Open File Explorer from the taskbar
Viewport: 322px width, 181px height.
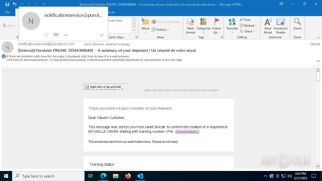(116, 176)
